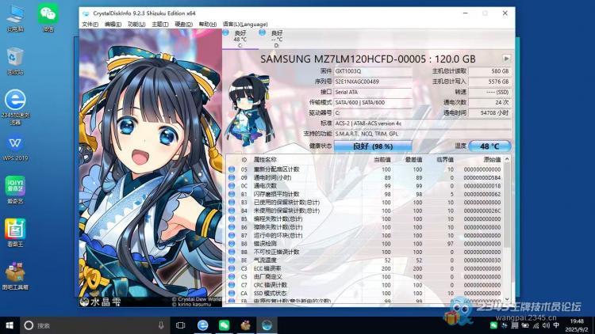Open the 帮助(H) menu
The image size is (595, 334).
click(207, 25)
